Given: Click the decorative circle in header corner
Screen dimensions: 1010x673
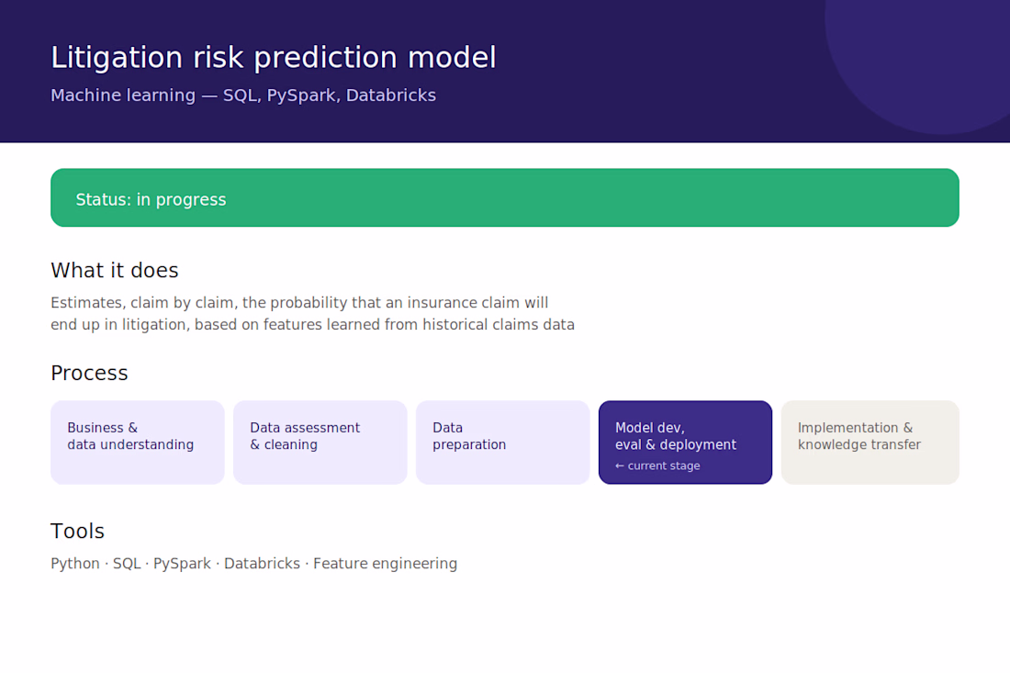Looking at the screenshot, I should [x=927, y=58].
